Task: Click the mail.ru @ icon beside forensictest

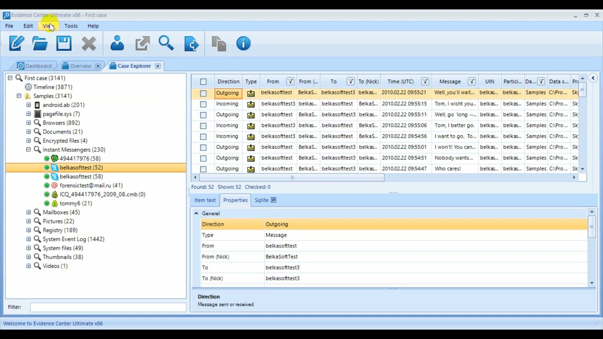Action: click(55, 186)
